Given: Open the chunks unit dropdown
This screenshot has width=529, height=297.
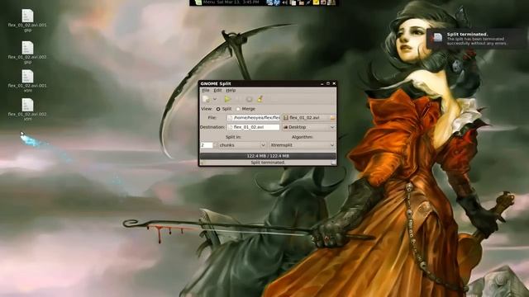Looking at the screenshot, I should pos(242,145).
